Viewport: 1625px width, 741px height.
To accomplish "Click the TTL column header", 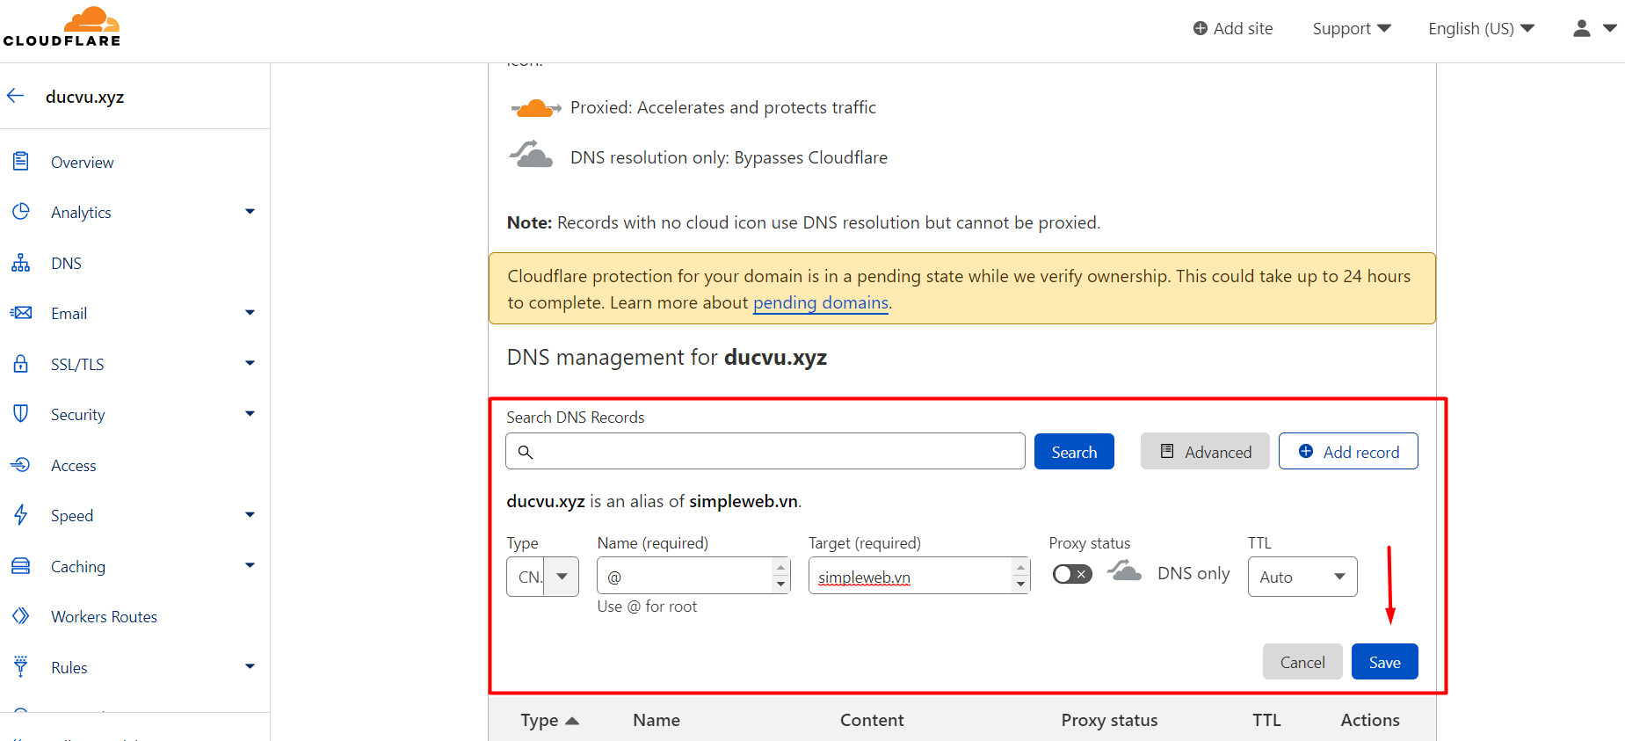I will tap(1266, 720).
